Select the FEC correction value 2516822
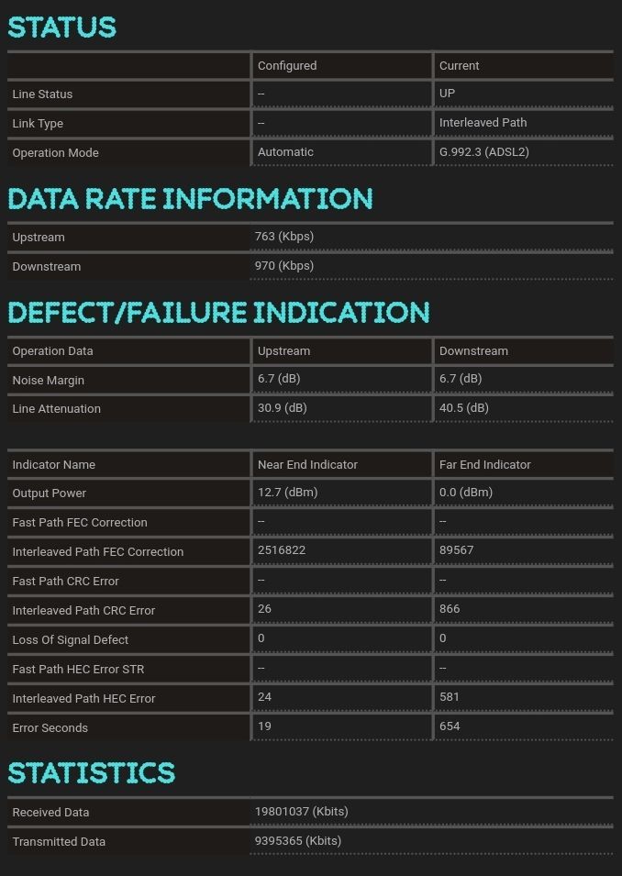622x876 pixels. pyautogui.click(x=282, y=550)
